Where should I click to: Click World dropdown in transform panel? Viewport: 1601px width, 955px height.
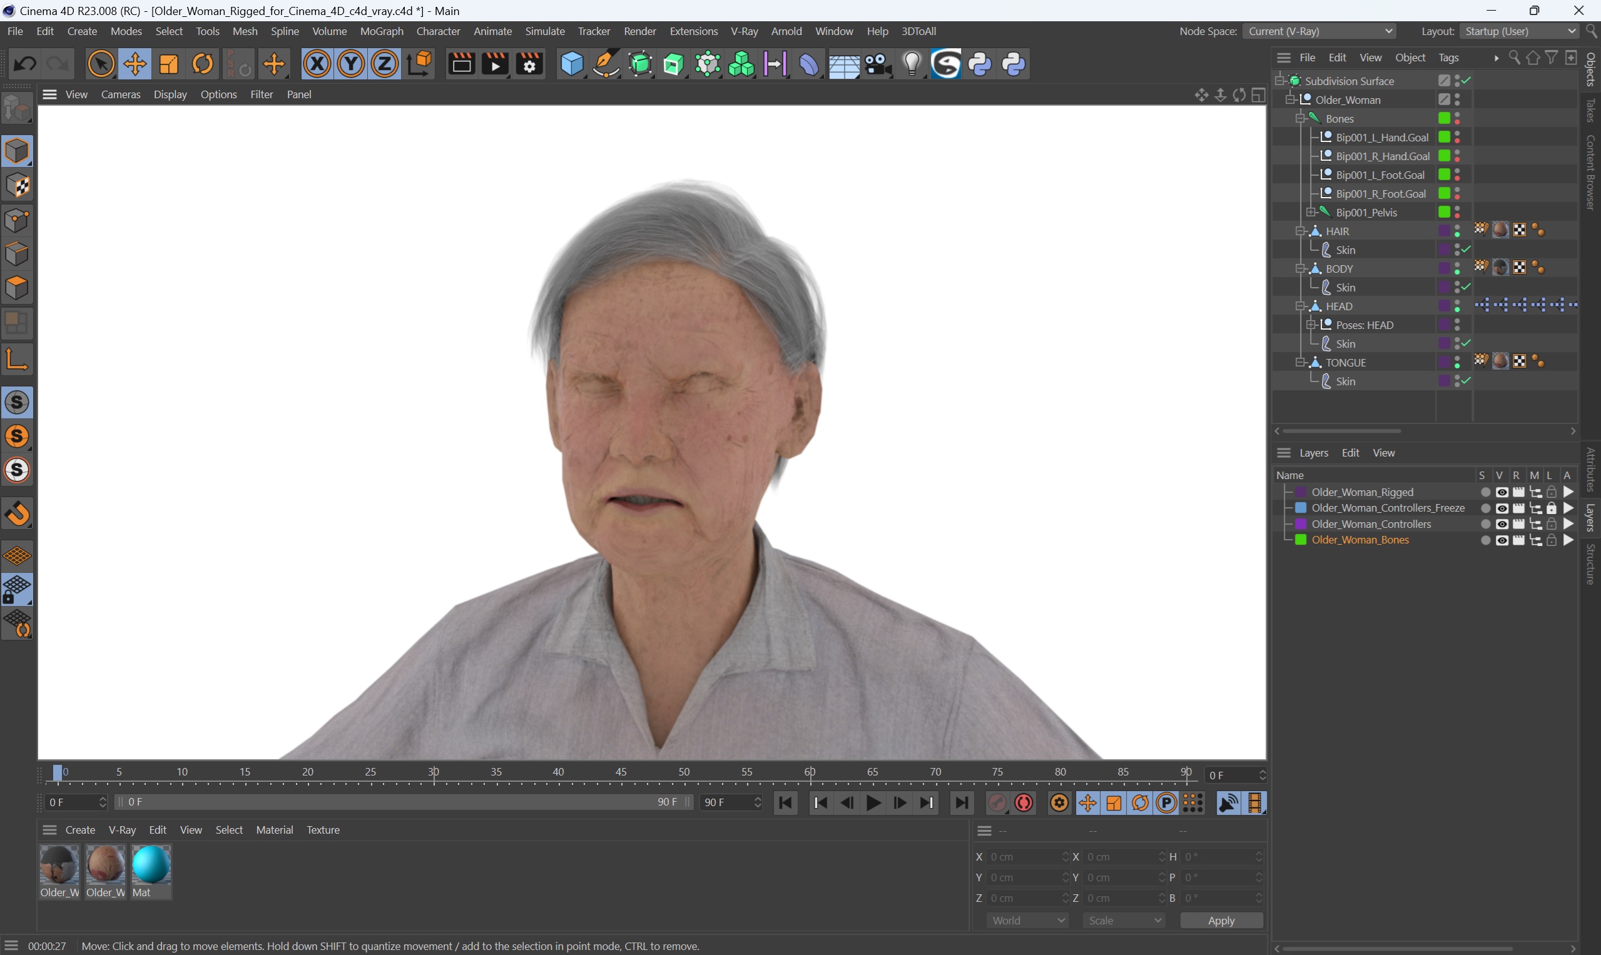coord(1022,920)
